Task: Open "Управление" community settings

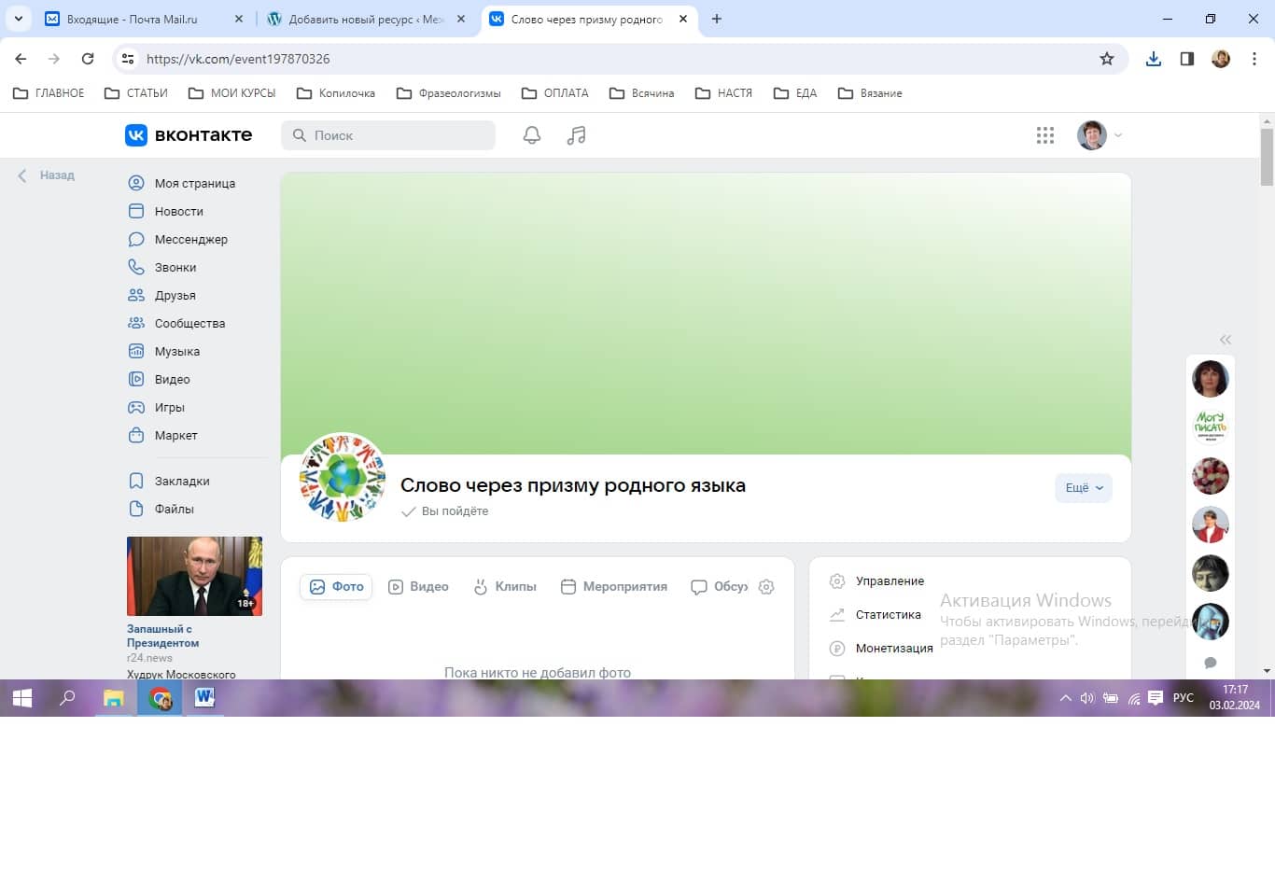Action: (889, 581)
